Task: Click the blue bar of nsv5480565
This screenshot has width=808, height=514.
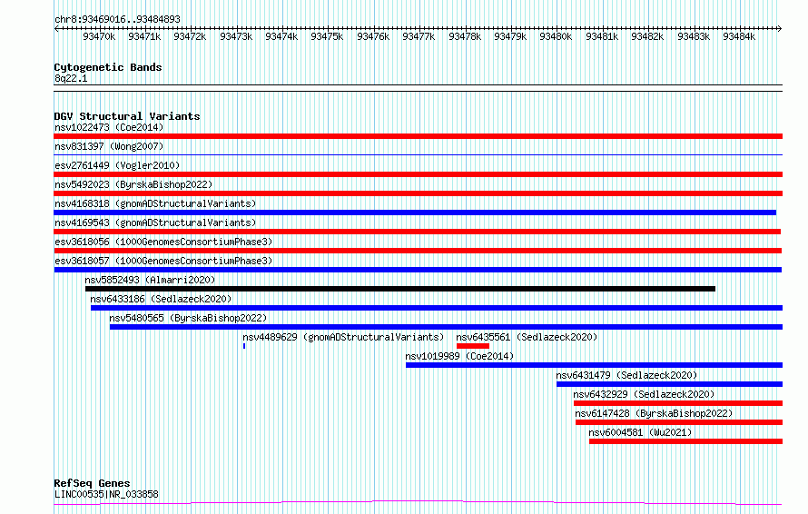Action: tap(447, 327)
